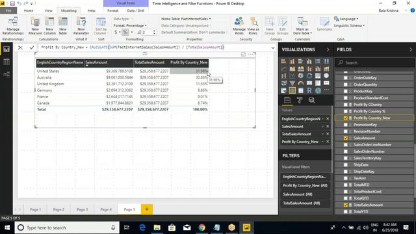The height and width of the screenshot is (234, 416).
Task: Check the OrderQuantity field
Action: 345,84
